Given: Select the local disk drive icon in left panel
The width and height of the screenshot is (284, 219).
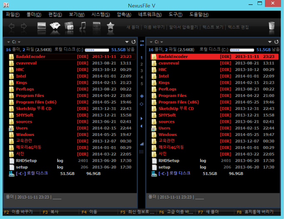Looking at the screenshot, I should (x=11, y=174).
